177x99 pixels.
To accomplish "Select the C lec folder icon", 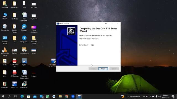I will (x=5, y=62).
